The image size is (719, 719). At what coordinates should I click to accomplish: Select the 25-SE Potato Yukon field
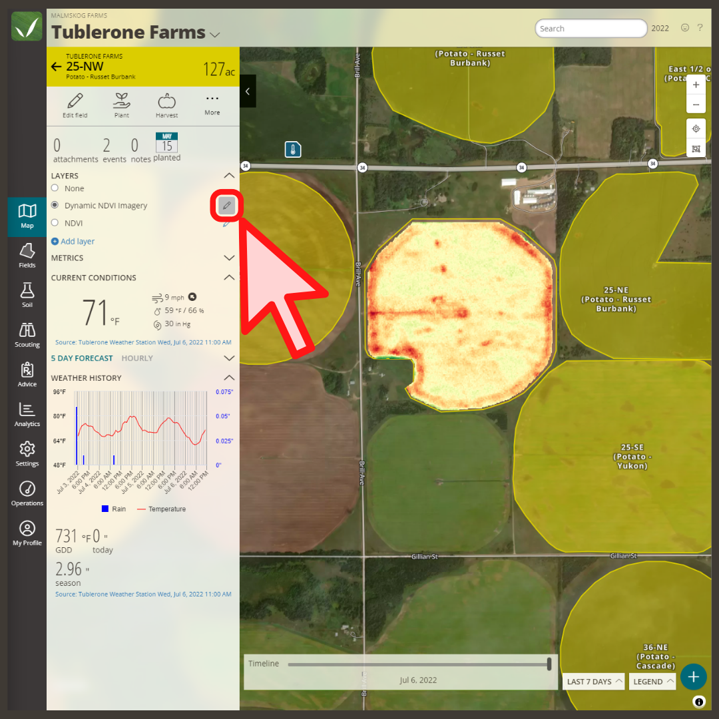632,456
